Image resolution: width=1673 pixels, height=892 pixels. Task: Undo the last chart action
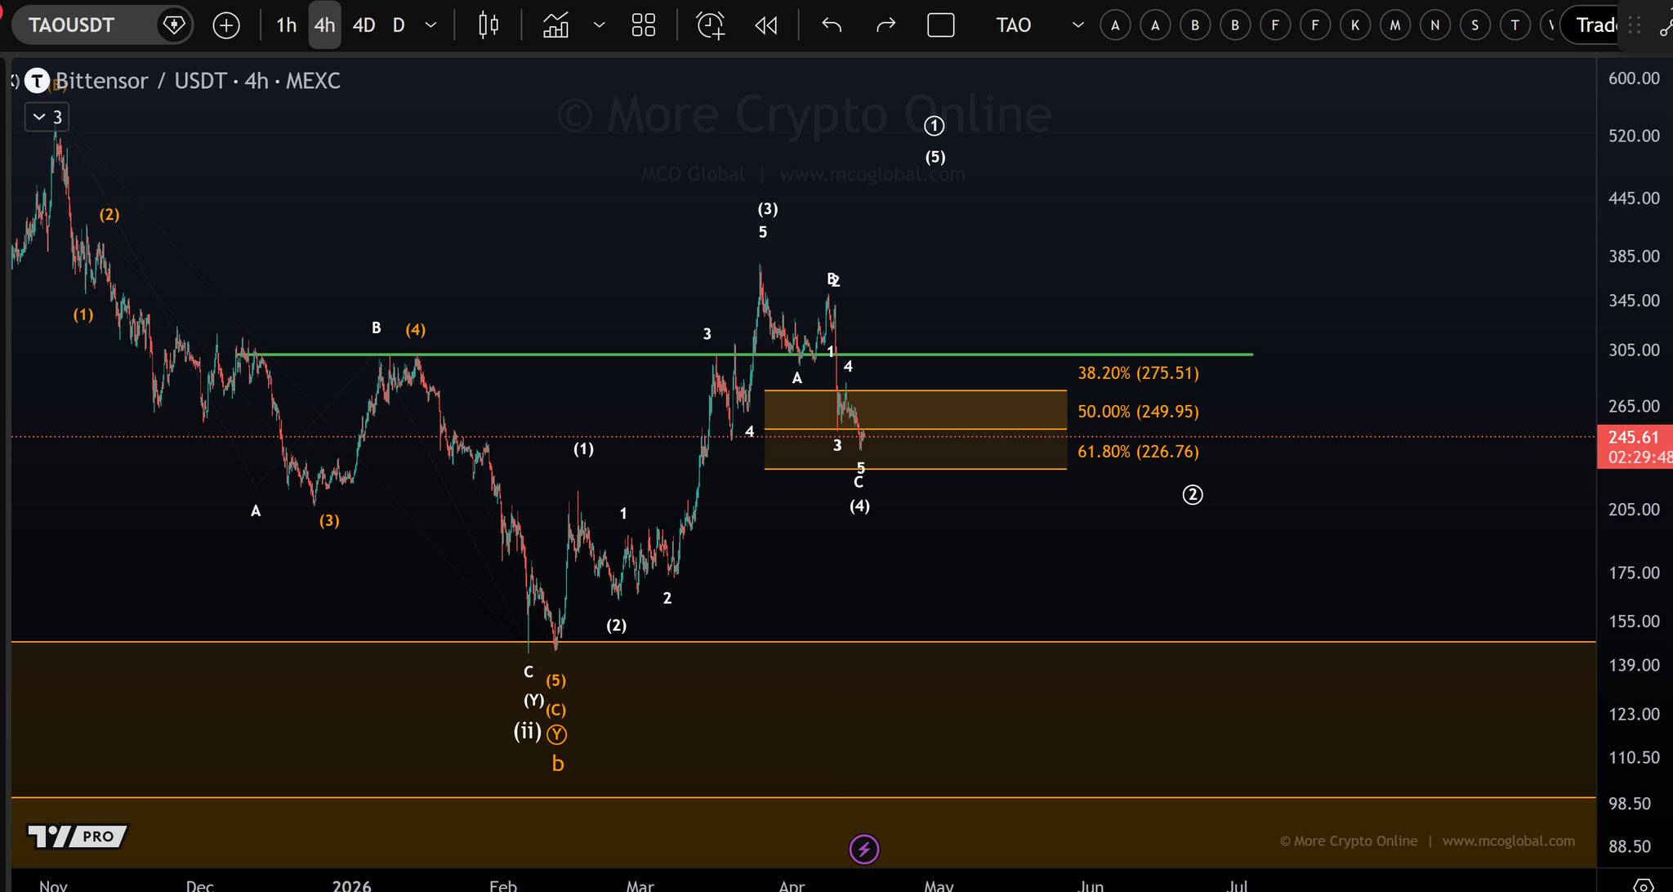(832, 25)
